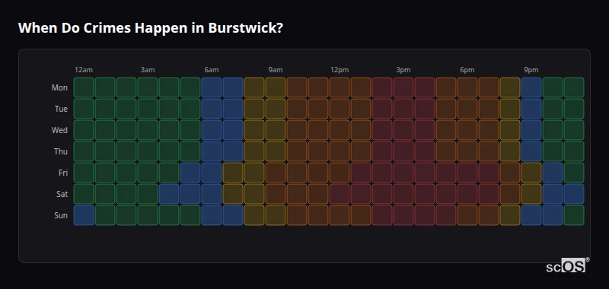Screen dimensions: 609x289
Task: Click the '6pm' hour label
Action: 467,70
